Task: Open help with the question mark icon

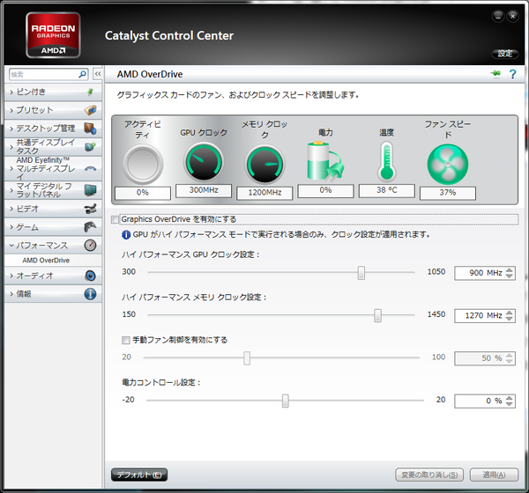Action: tap(512, 74)
